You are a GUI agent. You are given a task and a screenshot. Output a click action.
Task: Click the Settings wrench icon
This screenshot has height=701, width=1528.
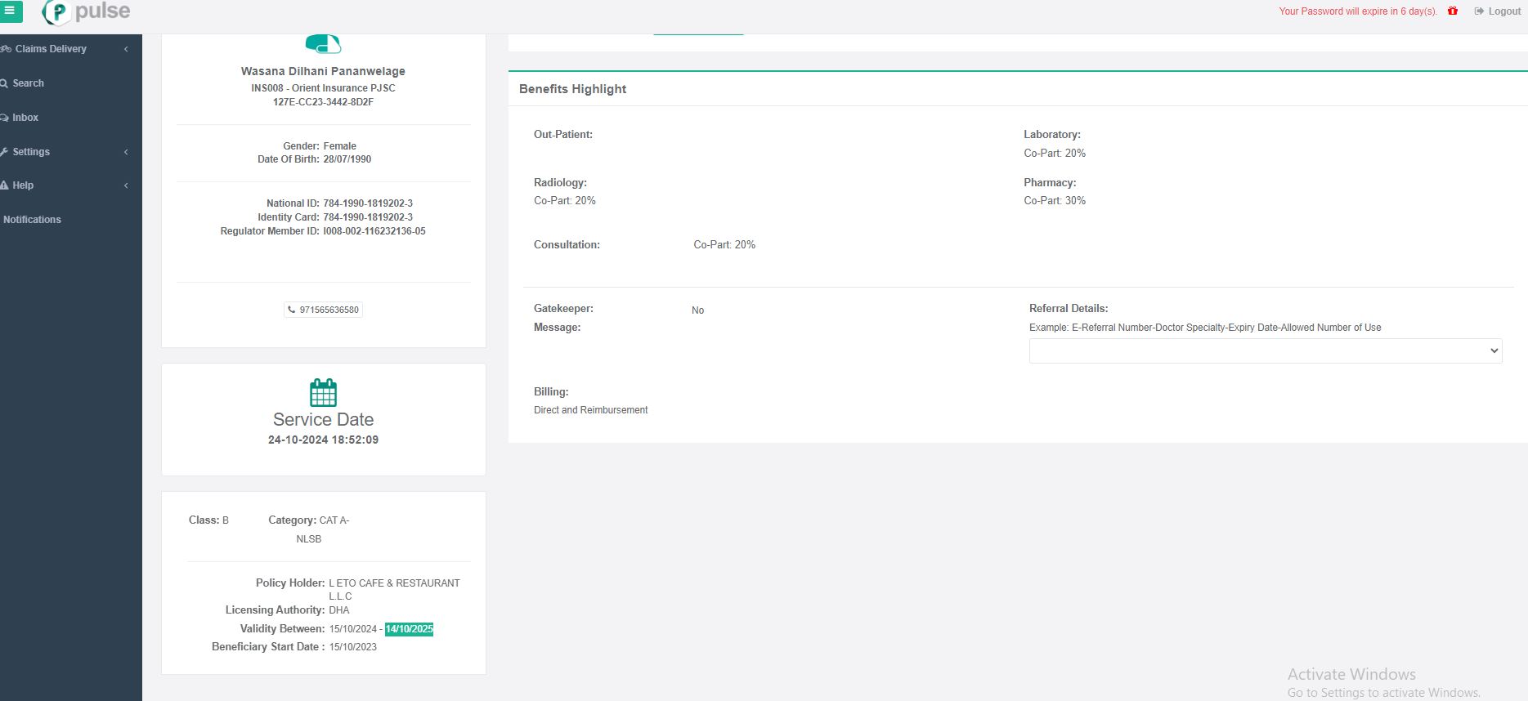(x=5, y=152)
